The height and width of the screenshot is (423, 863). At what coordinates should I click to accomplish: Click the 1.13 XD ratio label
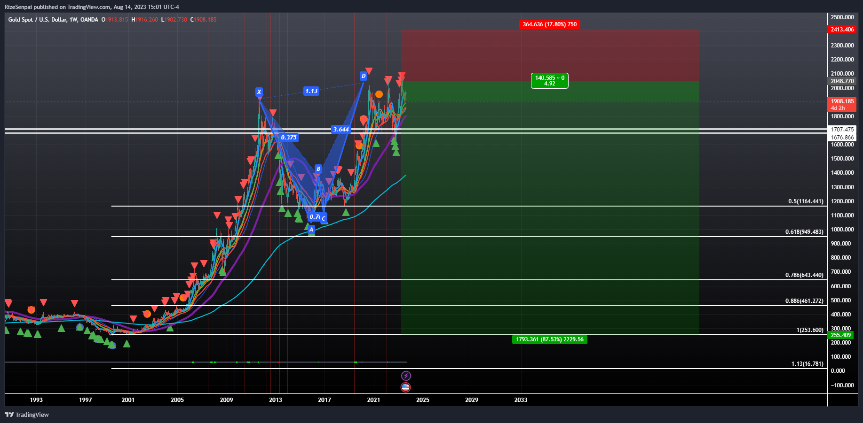311,91
